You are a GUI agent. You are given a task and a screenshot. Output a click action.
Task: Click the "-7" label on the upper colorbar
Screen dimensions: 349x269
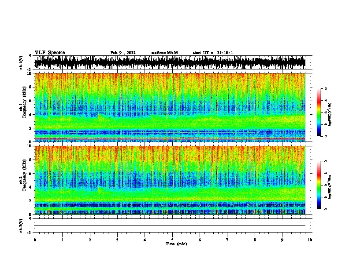tap(325, 136)
